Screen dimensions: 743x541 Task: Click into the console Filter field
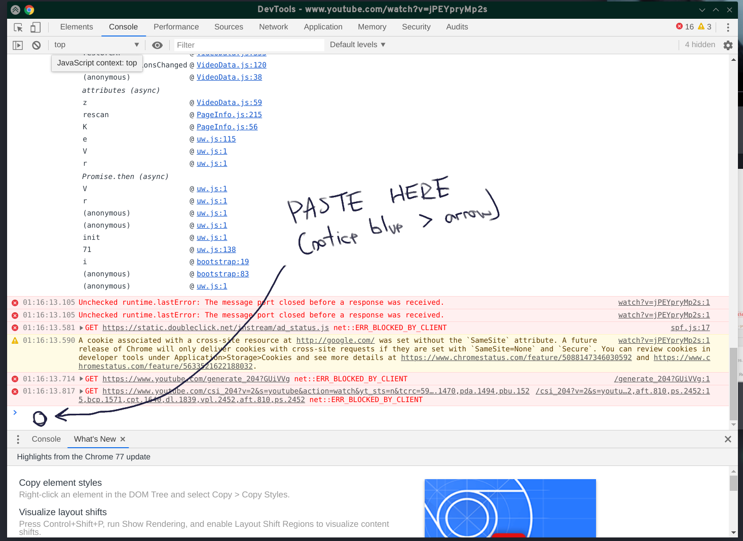(249, 45)
